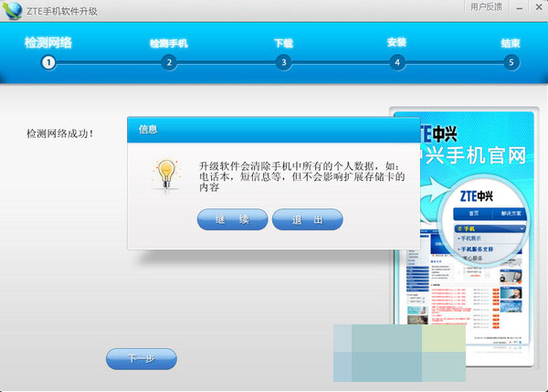Click the step 2 circle indicator
548x392 pixels.
(168, 62)
